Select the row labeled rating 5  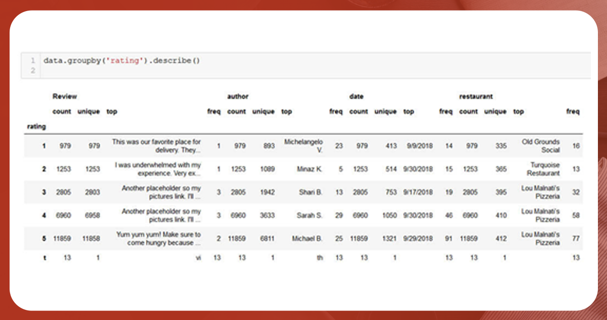43,238
